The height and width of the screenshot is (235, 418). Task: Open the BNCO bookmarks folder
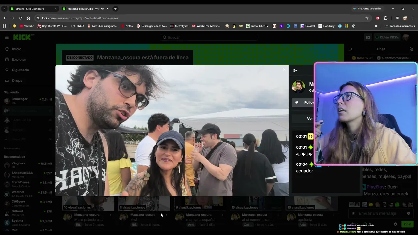point(77,26)
